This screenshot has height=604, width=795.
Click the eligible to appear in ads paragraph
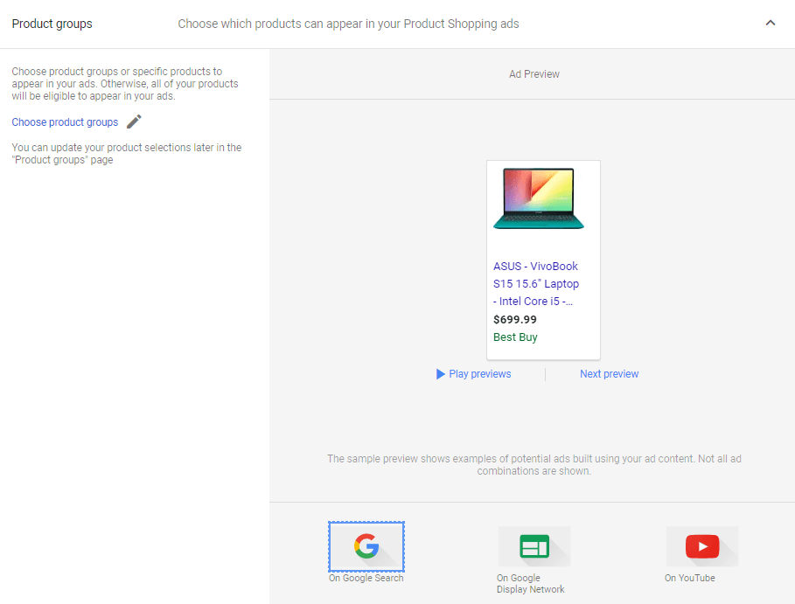pyautogui.click(x=125, y=84)
